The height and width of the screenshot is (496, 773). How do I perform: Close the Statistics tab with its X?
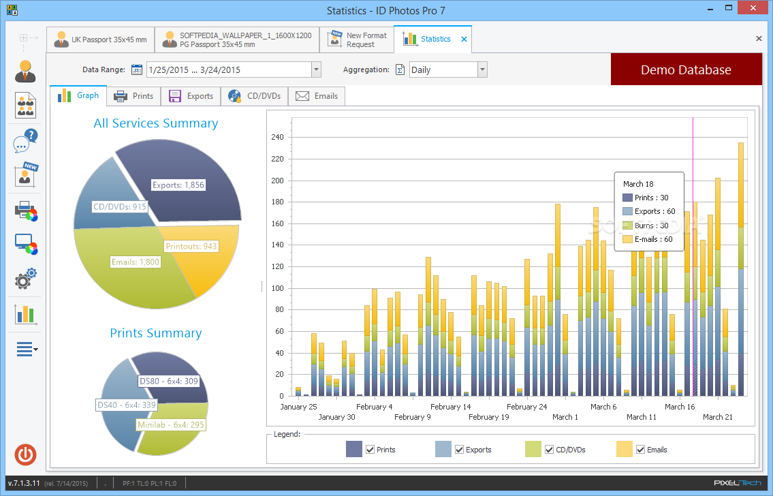pyautogui.click(x=464, y=39)
